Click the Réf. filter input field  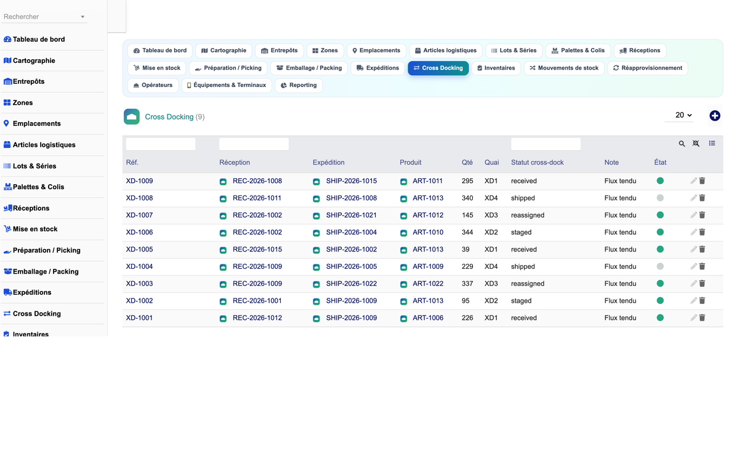161,144
